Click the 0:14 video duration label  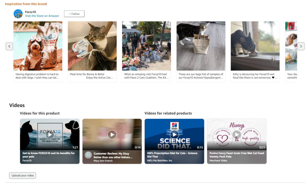click(x=138, y=148)
